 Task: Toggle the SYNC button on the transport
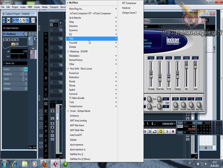click(x=180, y=132)
